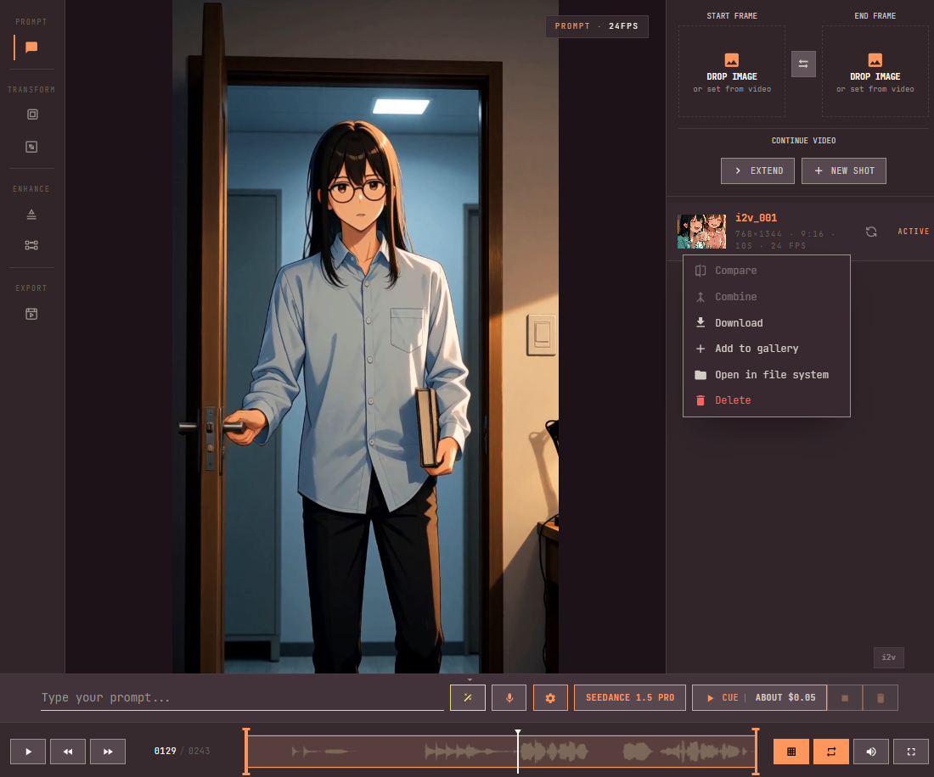The width and height of the screenshot is (934, 777).
Task: Choose Combine from the context menu
Action: pos(766,296)
